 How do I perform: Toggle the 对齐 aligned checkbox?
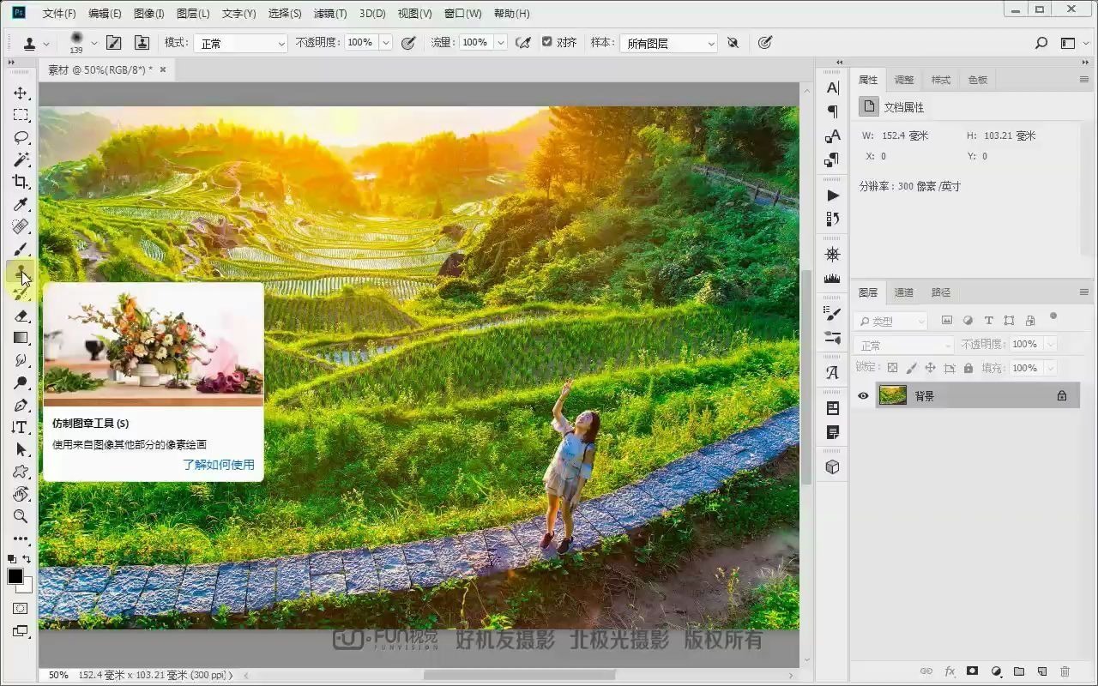click(x=547, y=42)
